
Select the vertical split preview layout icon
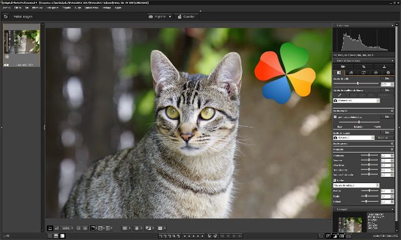coord(100,228)
